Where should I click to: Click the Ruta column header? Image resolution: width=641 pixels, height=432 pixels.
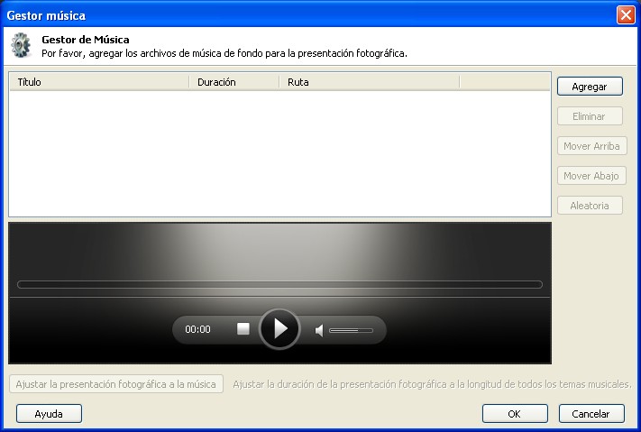[370, 82]
